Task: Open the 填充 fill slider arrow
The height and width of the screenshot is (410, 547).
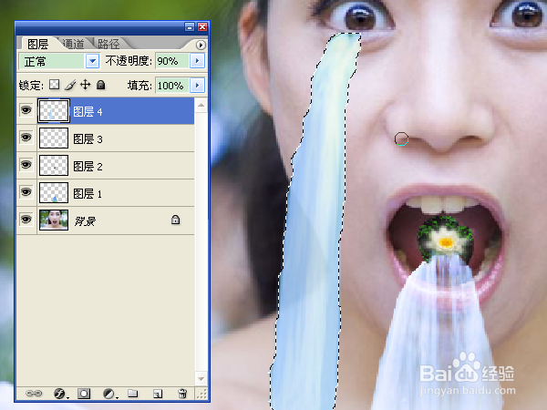Action: (198, 85)
